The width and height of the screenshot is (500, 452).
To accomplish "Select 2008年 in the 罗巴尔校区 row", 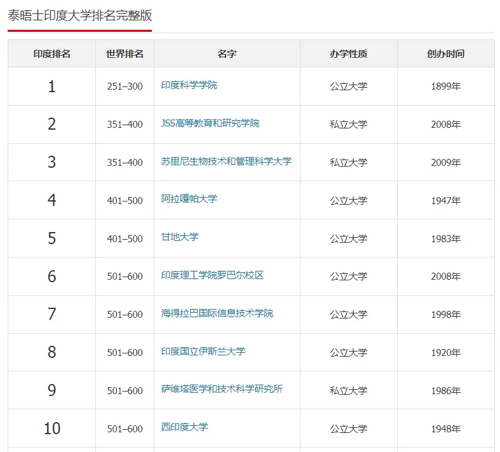I will coord(446,277).
